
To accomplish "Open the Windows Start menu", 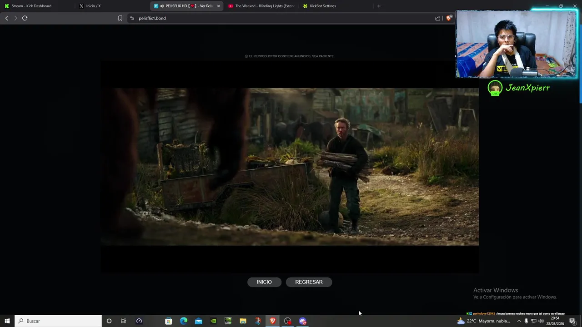I will click(x=7, y=321).
